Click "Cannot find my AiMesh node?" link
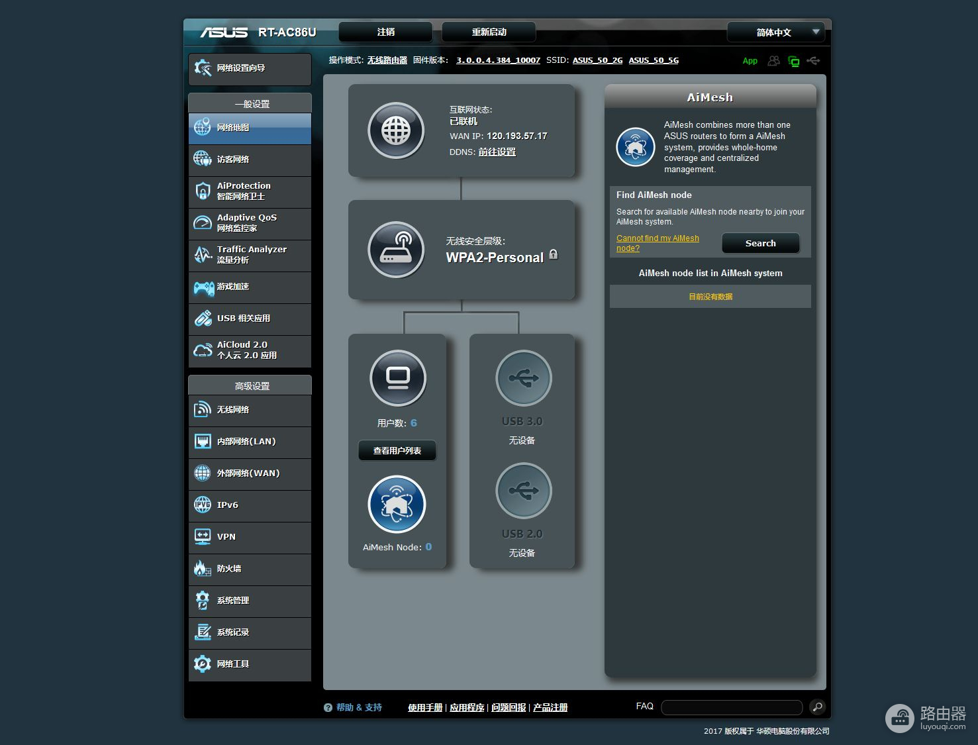The height and width of the screenshot is (745, 978). pyautogui.click(x=657, y=243)
